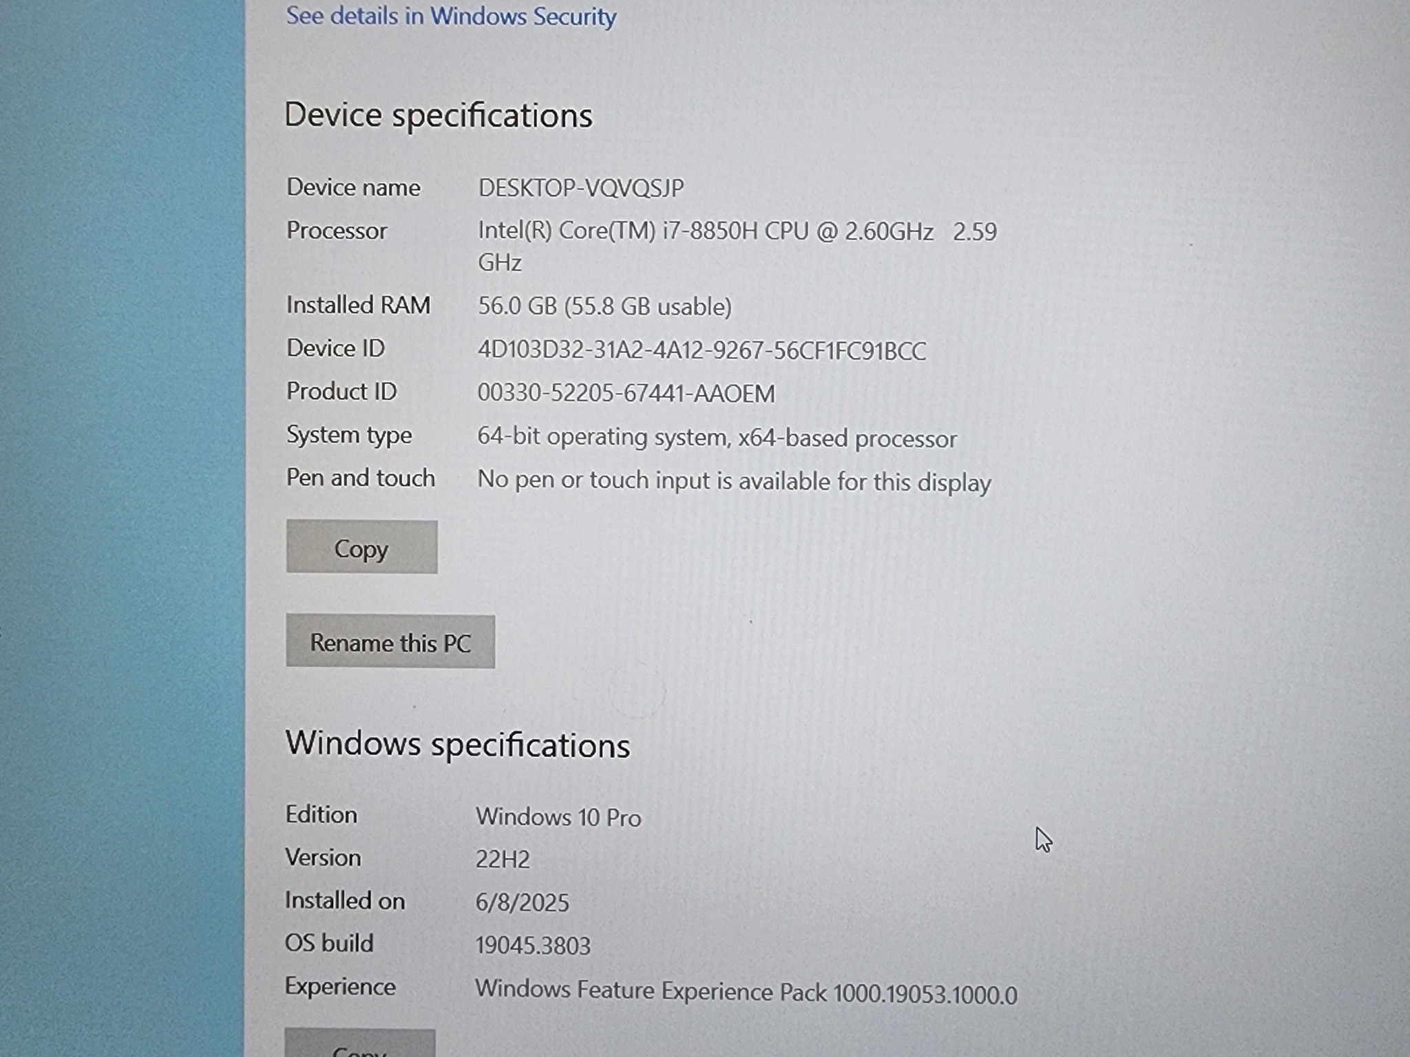1410x1057 pixels.
Task: Click the Version value 22H2
Action: (503, 860)
